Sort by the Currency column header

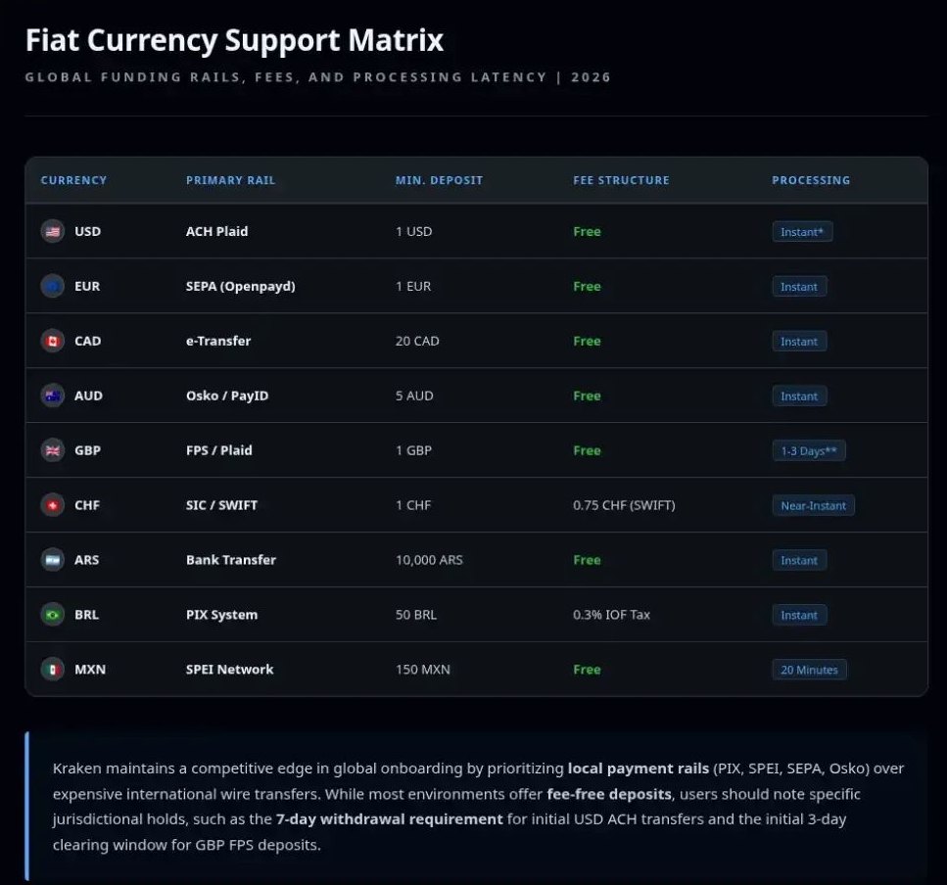pyautogui.click(x=73, y=180)
